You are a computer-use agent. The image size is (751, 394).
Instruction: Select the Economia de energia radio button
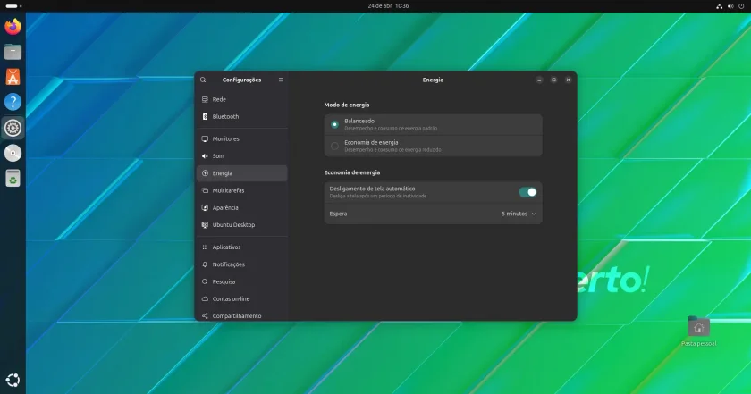[334, 146]
